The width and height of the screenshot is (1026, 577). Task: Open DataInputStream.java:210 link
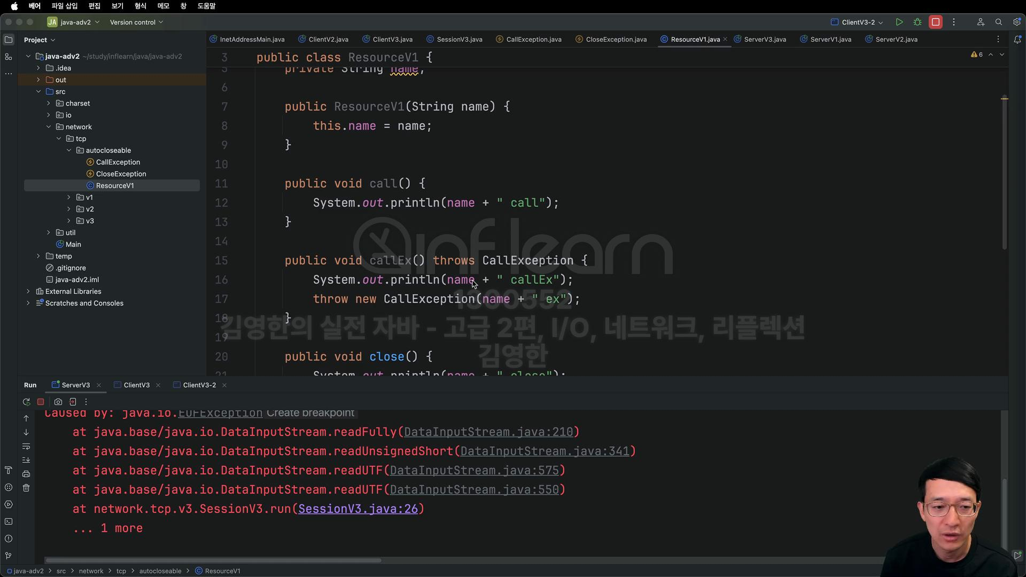488,432
